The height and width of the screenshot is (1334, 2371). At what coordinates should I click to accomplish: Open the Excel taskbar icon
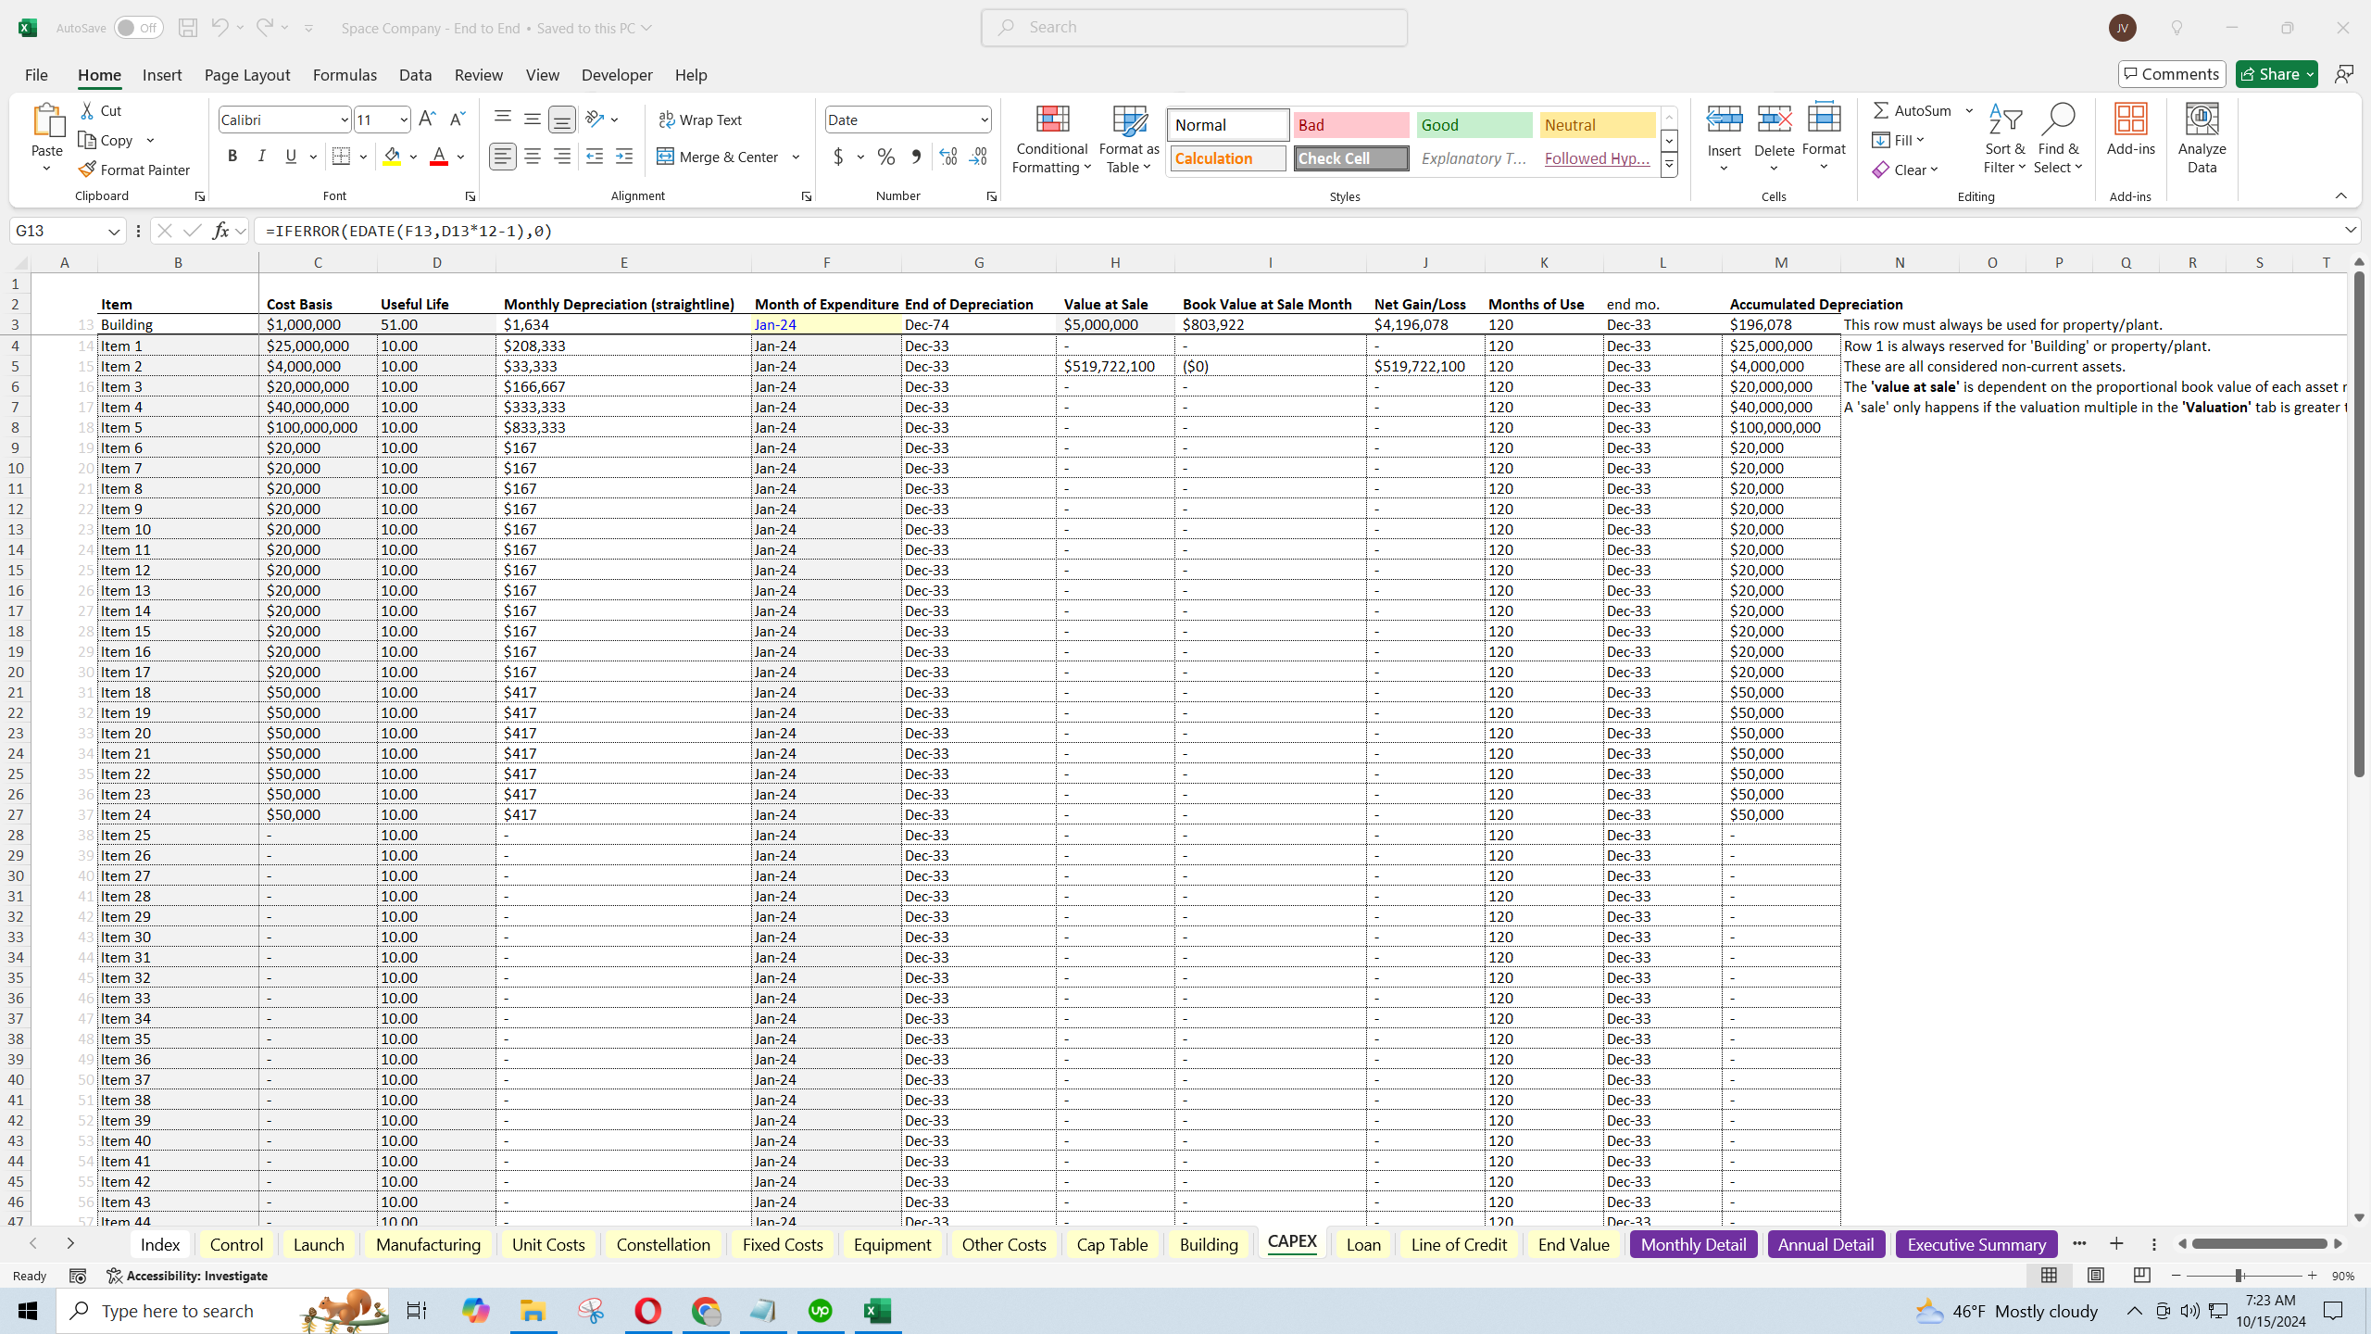[x=877, y=1311]
